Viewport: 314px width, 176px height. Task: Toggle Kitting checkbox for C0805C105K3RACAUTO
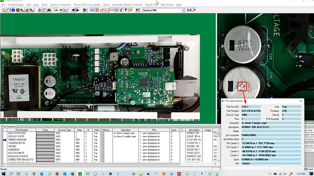pos(103,160)
